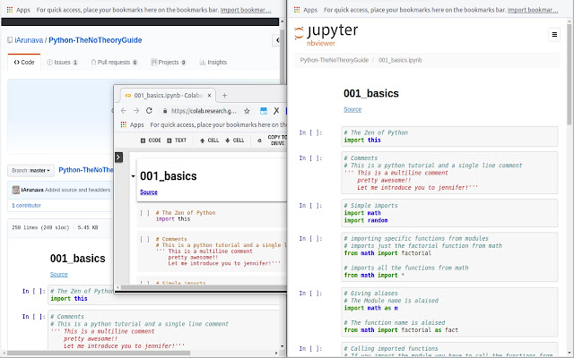Open the nbviewer hamburger menu

coord(554,35)
